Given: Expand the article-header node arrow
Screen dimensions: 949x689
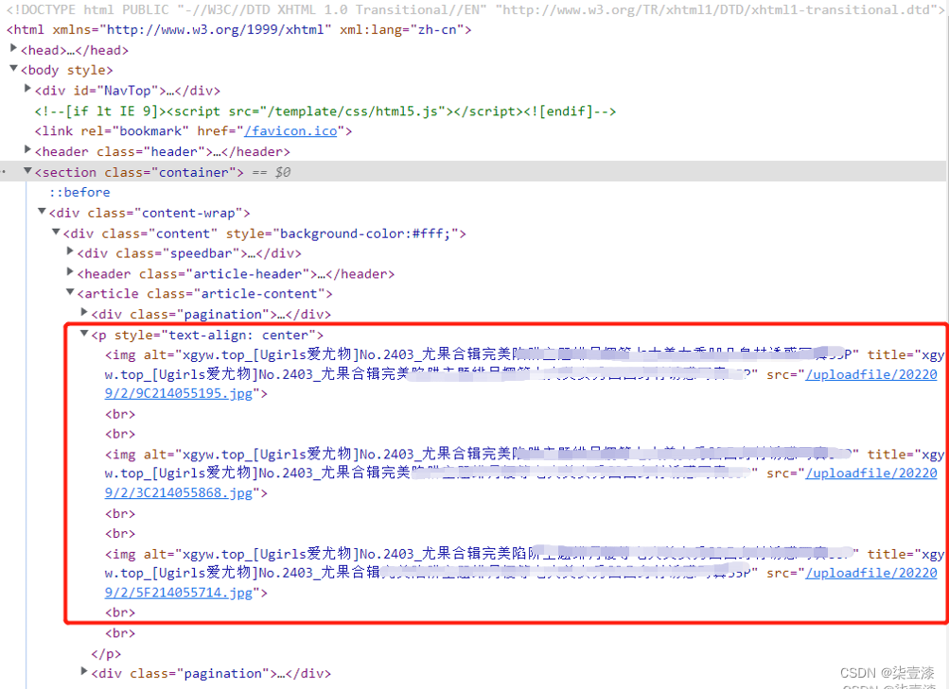Looking at the screenshot, I should pos(70,272).
